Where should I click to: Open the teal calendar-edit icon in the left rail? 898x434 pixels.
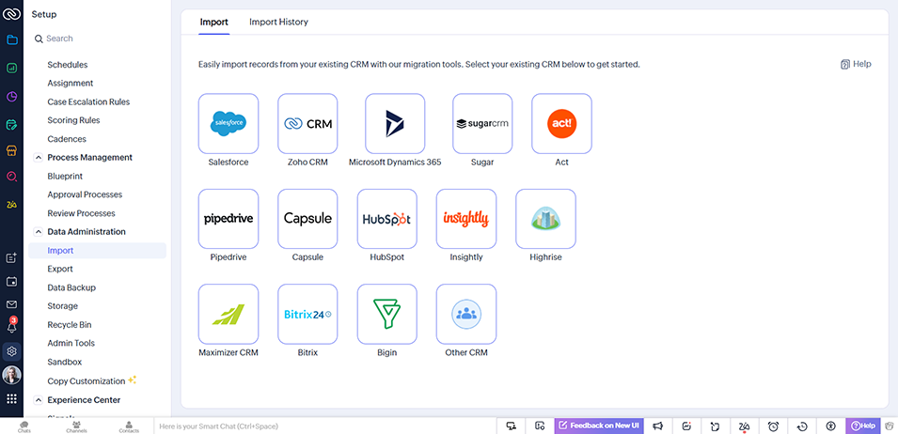[x=11, y=124]
